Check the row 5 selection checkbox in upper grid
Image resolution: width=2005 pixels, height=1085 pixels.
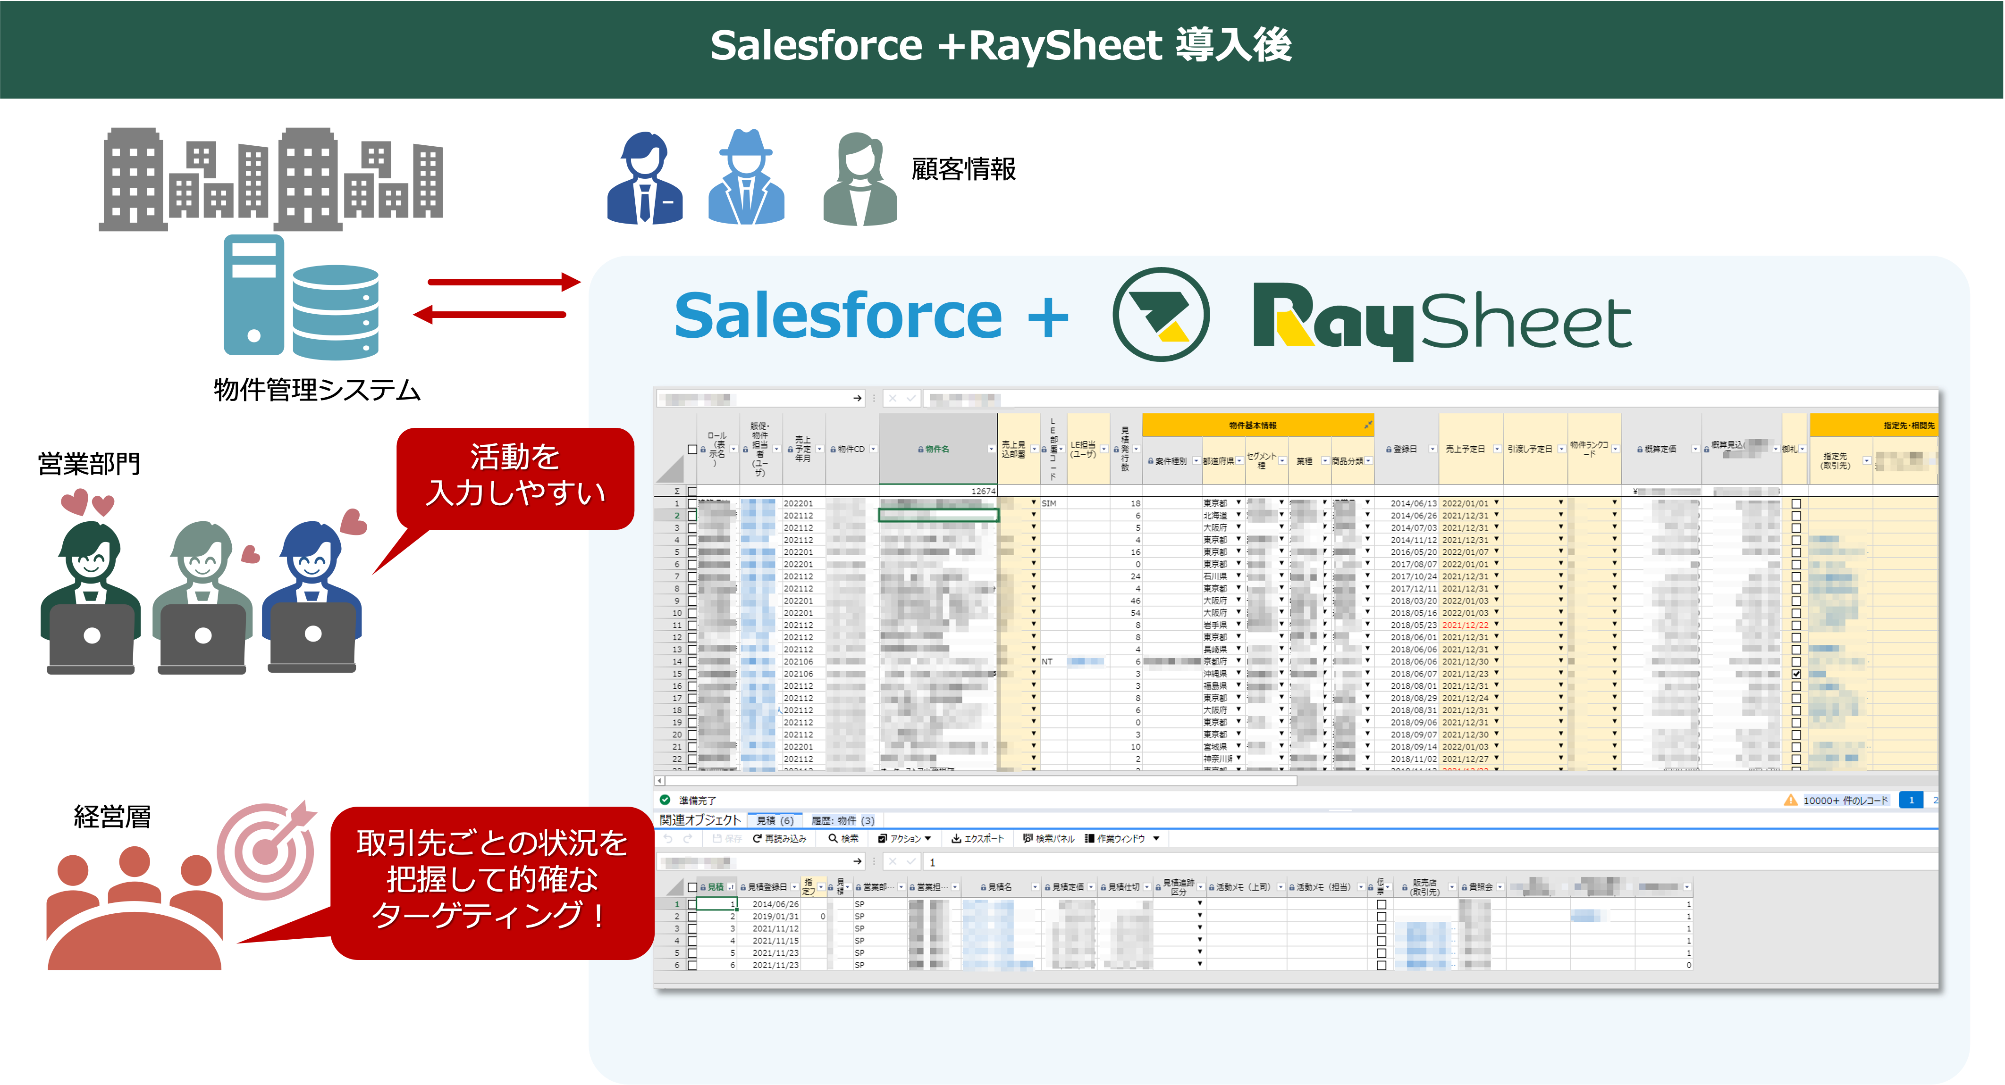[x=692, y=552]
